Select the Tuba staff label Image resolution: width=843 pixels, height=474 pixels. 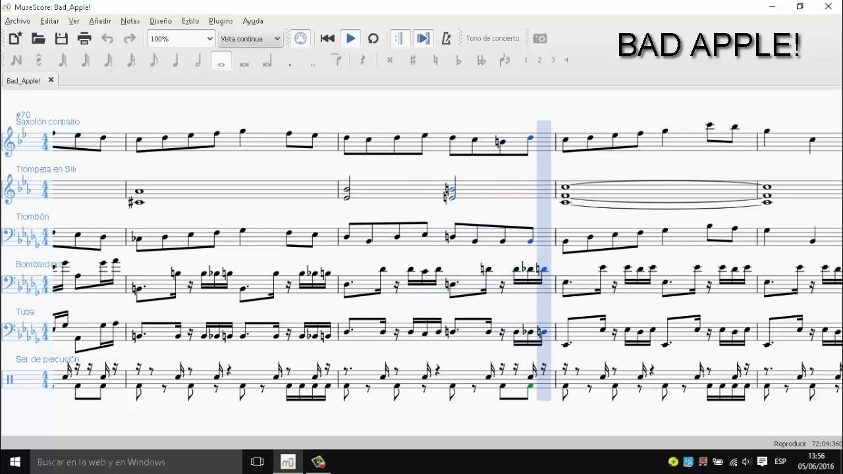[x=25, y=311]
